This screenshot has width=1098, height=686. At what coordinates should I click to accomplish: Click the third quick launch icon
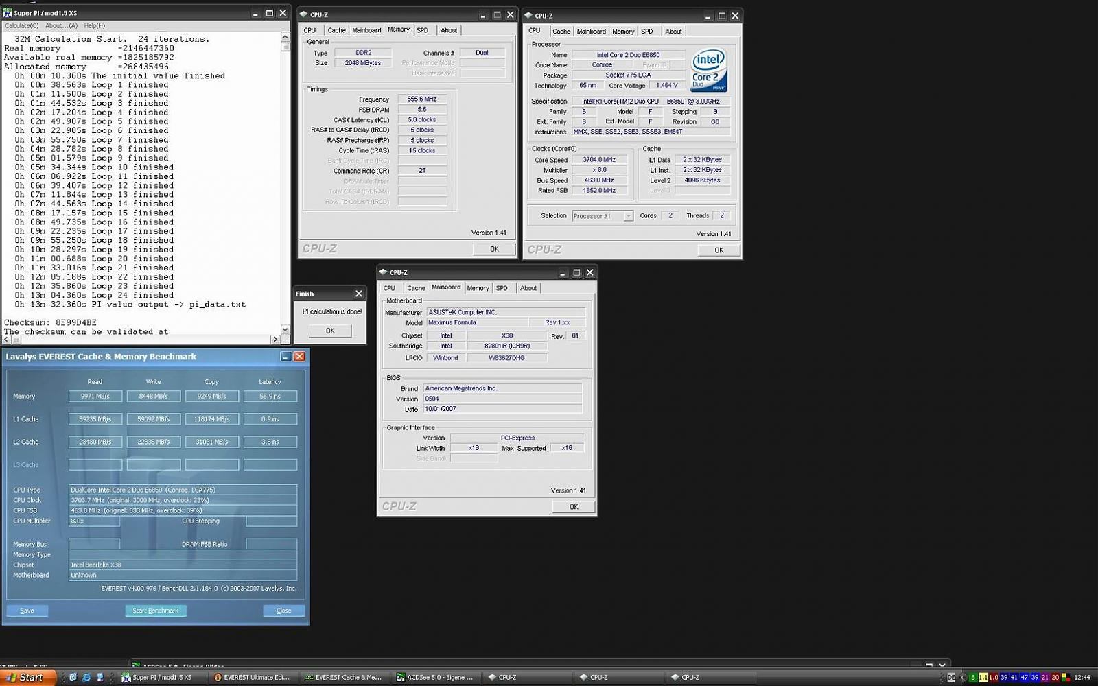point(100,677)
